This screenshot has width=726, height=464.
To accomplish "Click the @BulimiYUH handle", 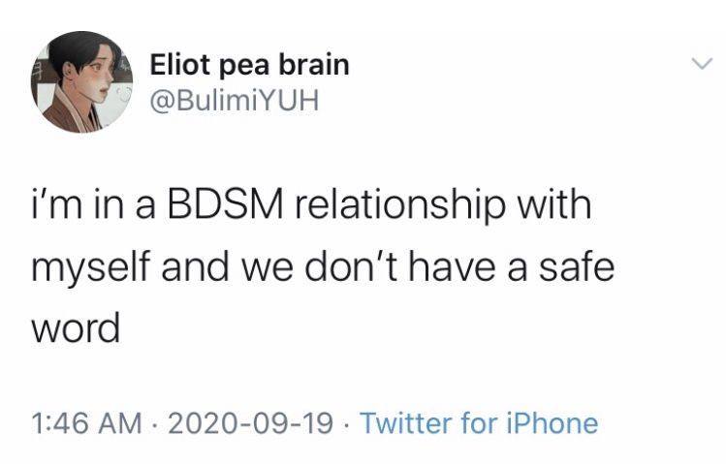I will (x=235, y=100).
